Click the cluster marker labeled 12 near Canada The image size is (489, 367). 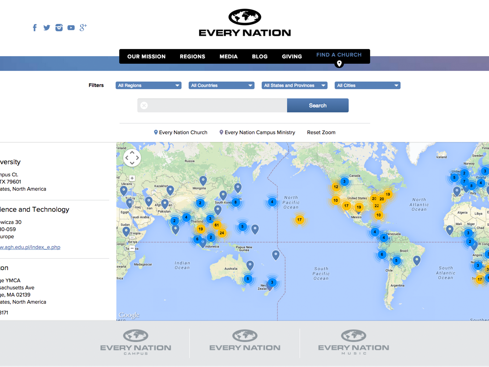tap(336, 187)
